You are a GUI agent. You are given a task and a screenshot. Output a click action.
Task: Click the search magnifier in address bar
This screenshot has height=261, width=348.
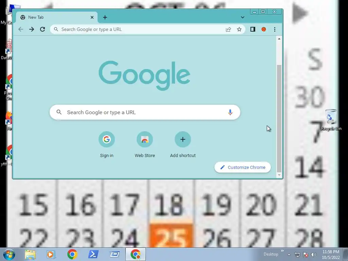tap(56, 29)
